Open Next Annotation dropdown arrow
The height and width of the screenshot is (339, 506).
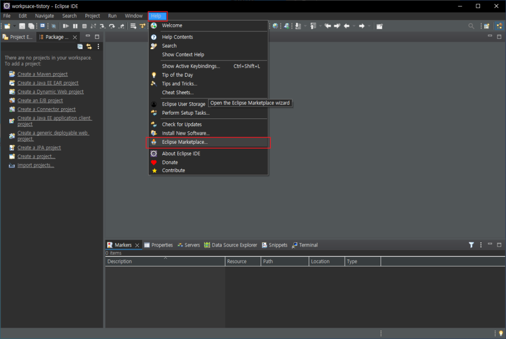305,26
